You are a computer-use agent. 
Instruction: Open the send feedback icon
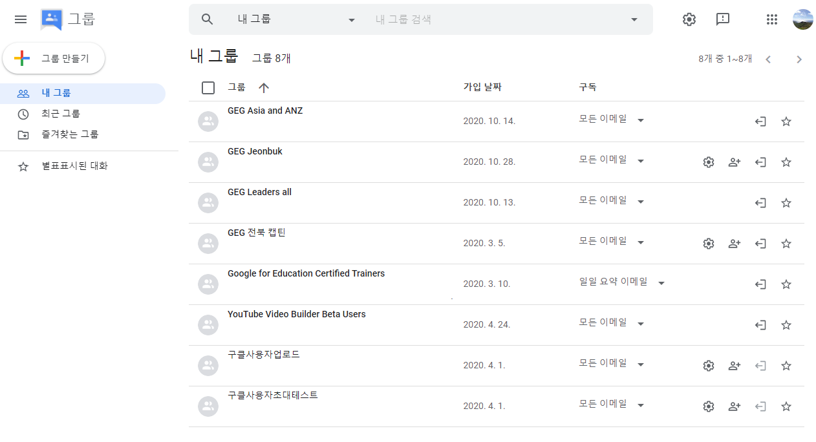(x=723, y=19)
